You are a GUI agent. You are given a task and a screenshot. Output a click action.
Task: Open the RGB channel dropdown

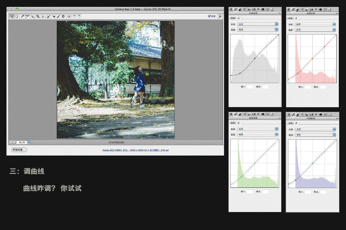coord(257,30)
